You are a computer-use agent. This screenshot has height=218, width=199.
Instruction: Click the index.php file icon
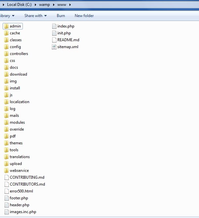54,26
